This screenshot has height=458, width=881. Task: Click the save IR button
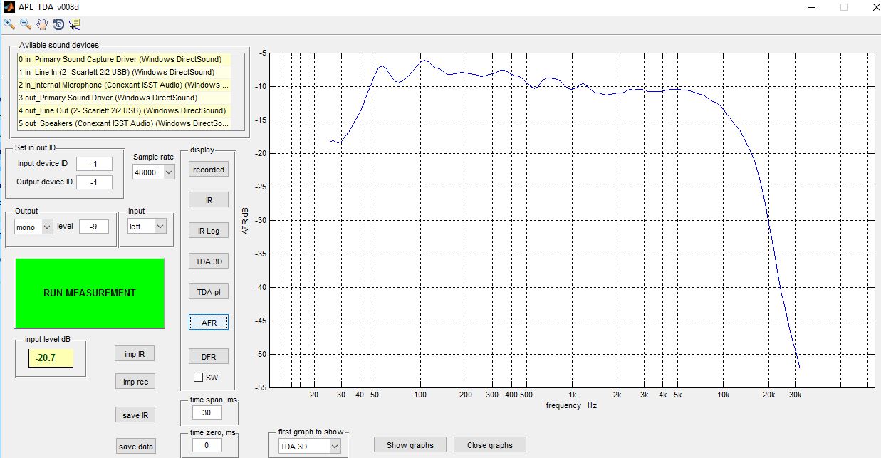135,415
